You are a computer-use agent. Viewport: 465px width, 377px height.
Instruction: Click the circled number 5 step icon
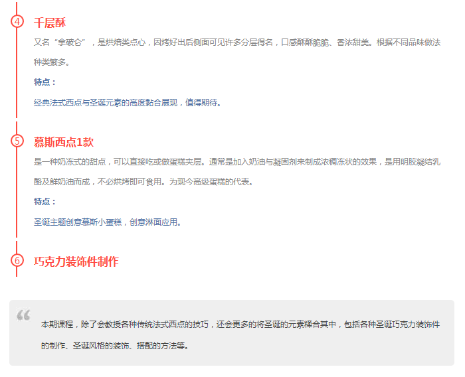(x=17, y=141)
